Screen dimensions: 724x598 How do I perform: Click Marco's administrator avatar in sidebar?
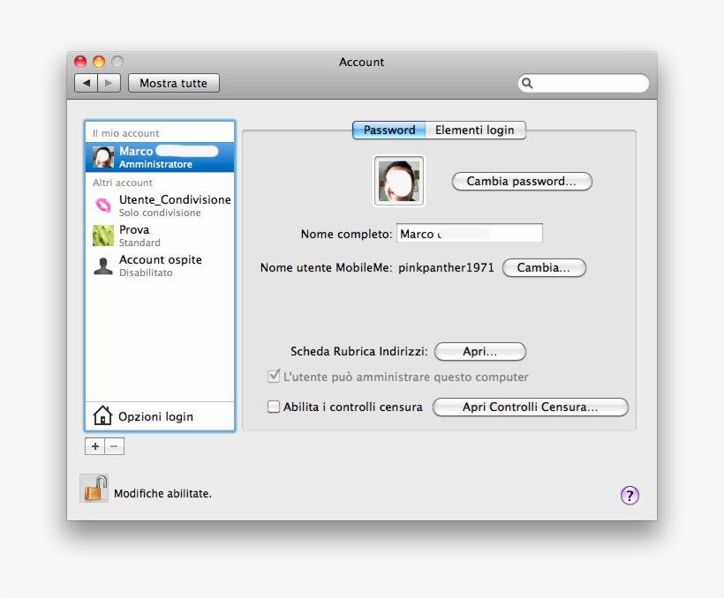pos(103,155)
